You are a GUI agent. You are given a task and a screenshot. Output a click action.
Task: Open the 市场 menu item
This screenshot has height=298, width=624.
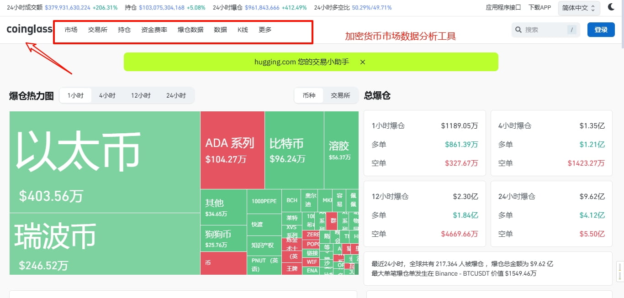pyautogui.click(x=71, y=29)
